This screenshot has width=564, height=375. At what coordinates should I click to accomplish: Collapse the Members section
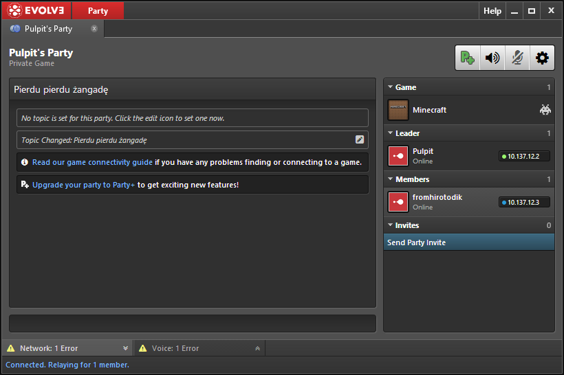(x=390, y=179)
